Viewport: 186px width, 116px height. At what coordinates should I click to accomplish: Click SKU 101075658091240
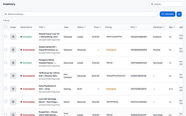point(139,63)
